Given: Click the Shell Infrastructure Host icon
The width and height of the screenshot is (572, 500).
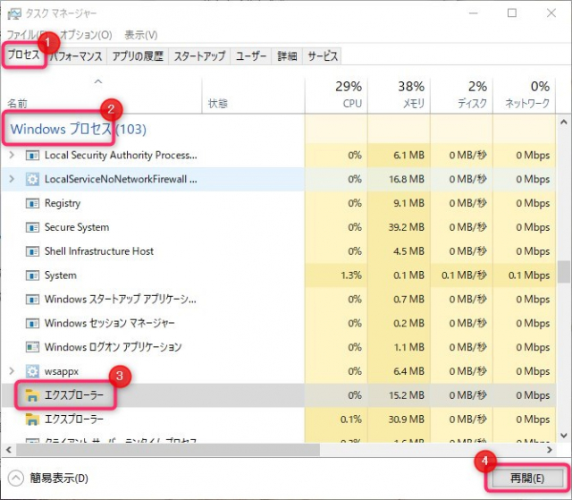Looking at the screenshot, I should pyautogui.click(x=32, y=251).
